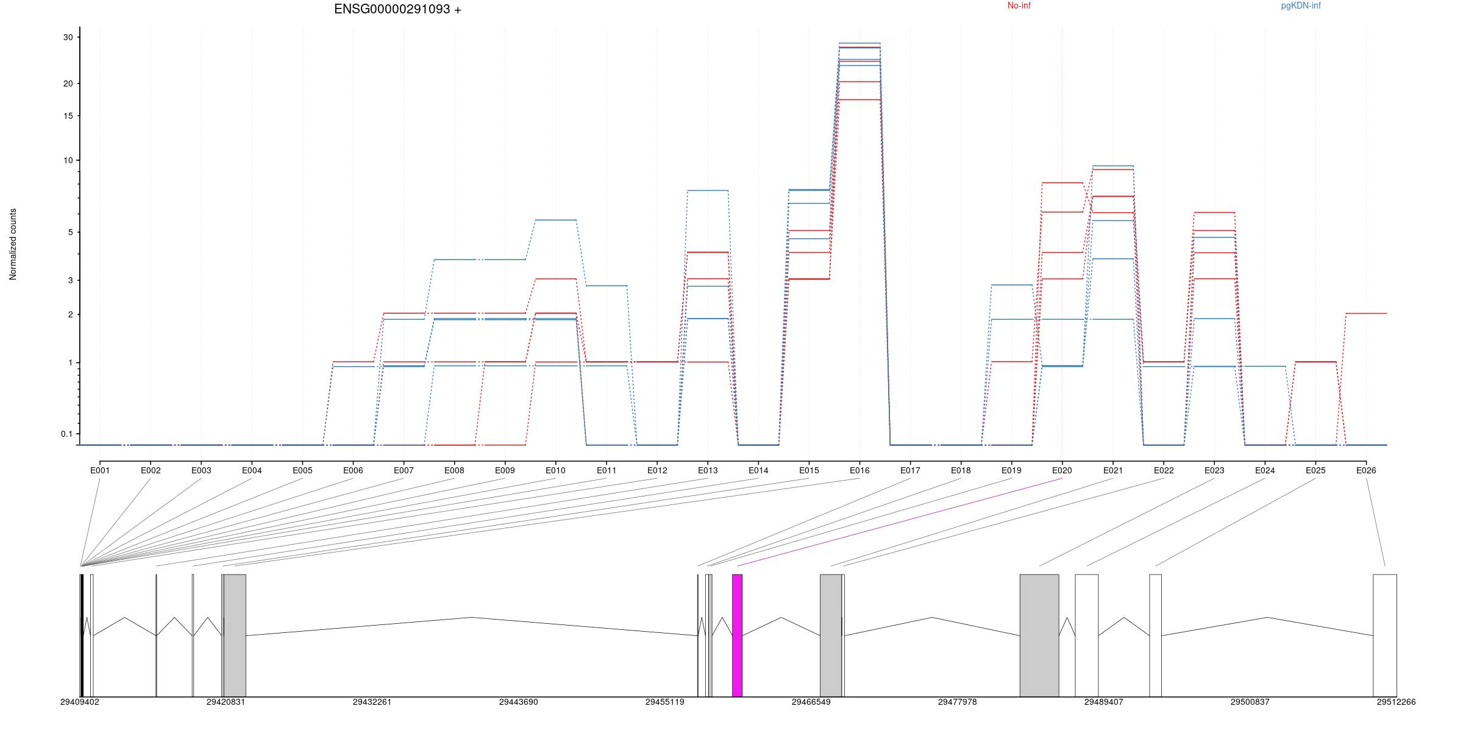
Task: Click exon label E022
Action: 1164,470
